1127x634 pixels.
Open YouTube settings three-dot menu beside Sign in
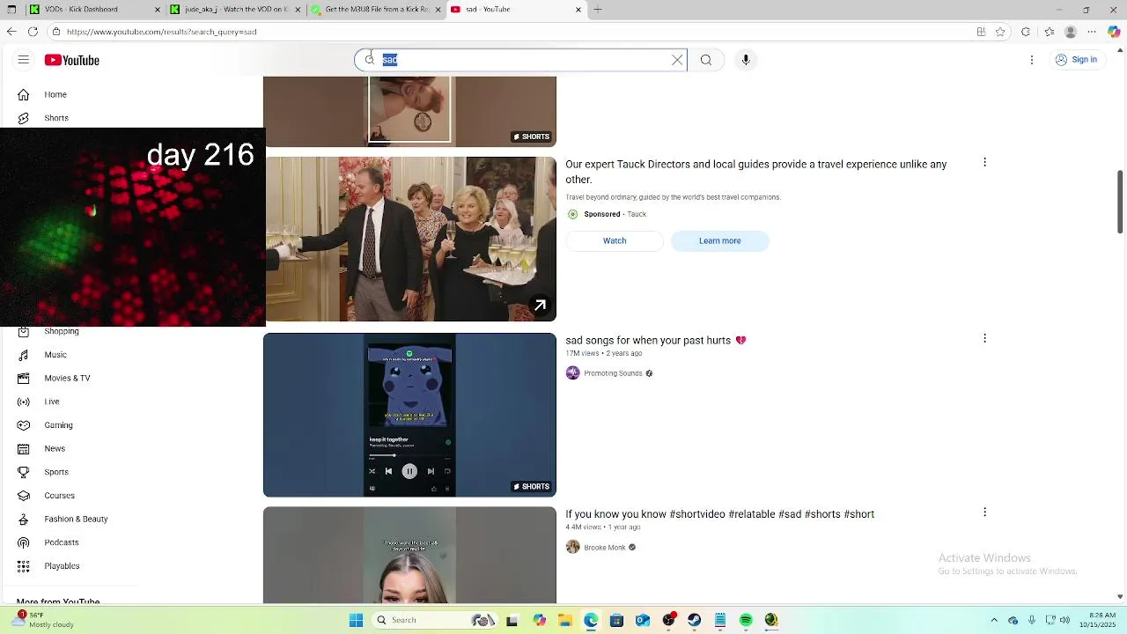1032,60
